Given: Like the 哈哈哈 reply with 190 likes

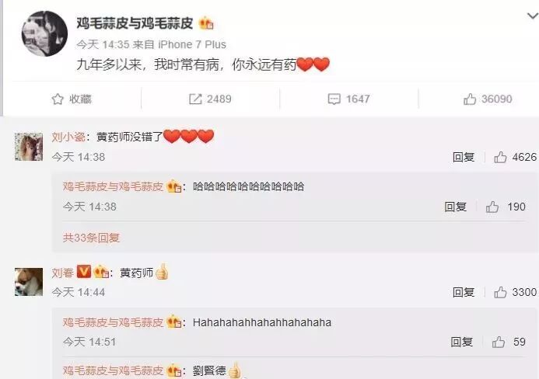Looking at the screenshot, I should pos(492,207).
